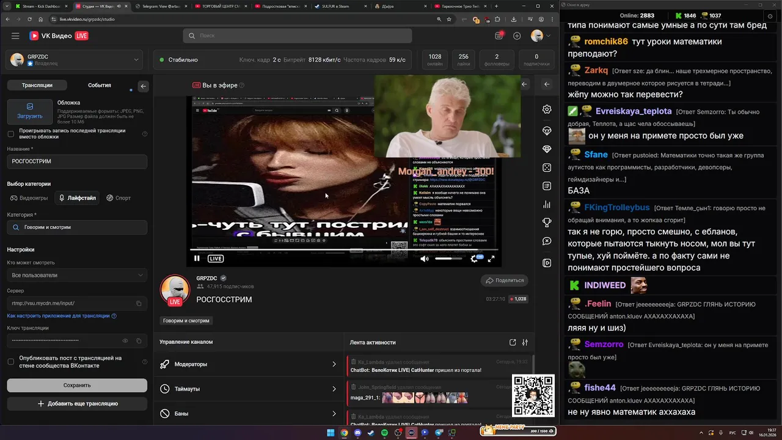Open Chrome tab search dropdown

pyautogui.click(x=7, y=6)
